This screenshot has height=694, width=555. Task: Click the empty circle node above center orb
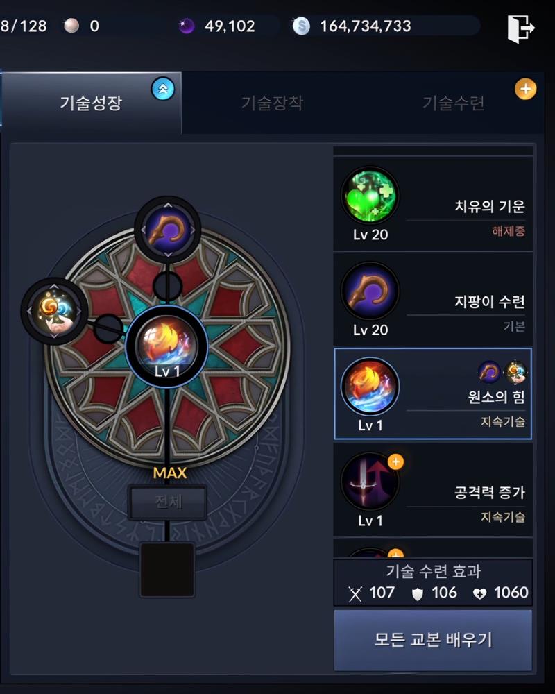pos(167,286)
